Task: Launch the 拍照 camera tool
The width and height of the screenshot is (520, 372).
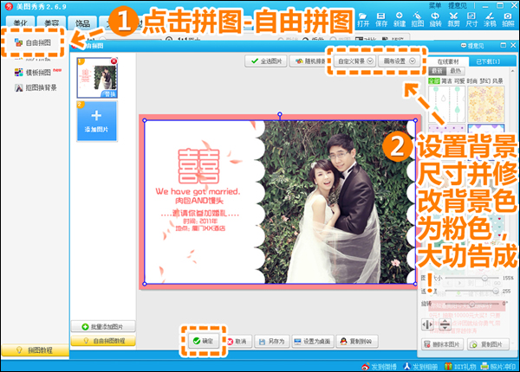Action: 507,20
